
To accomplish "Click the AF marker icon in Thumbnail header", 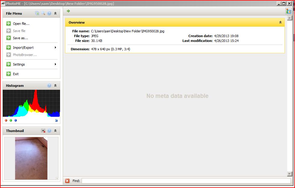I will tap(43, 131).
